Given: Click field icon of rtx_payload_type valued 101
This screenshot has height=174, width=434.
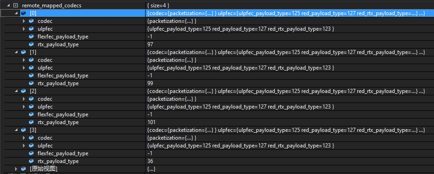Looking at the screenshot, I should (31, 122).
